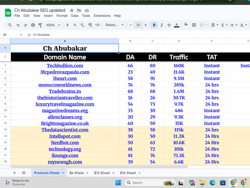Viewport: 250px width, 188px height.
Task: Open Microsoft Store from taskbar
Action: click(222, 182)
